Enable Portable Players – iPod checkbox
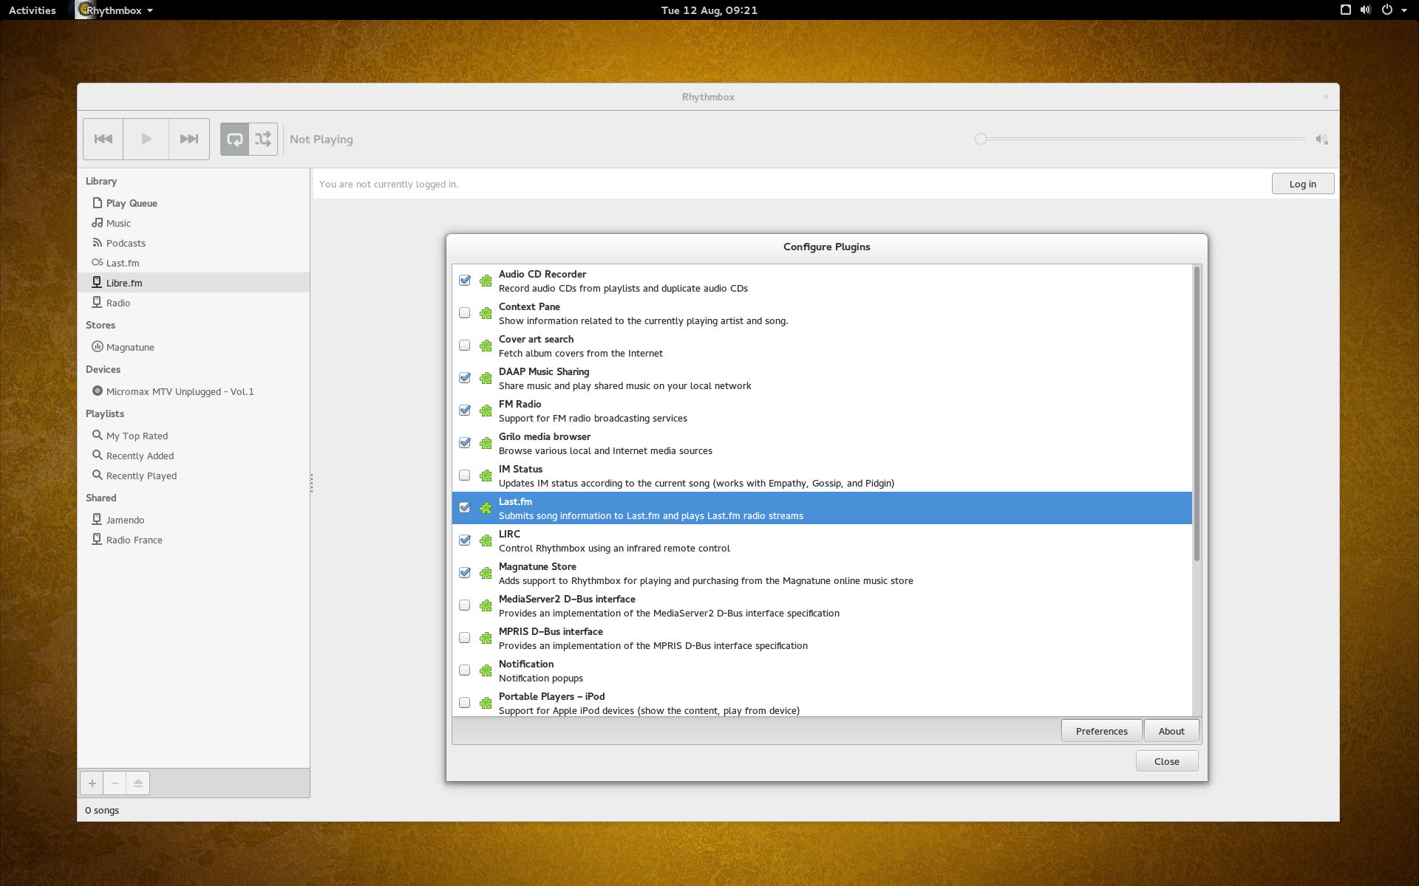Image resolution: width=1419 pixels, height=886 pixels. point(465,703)
